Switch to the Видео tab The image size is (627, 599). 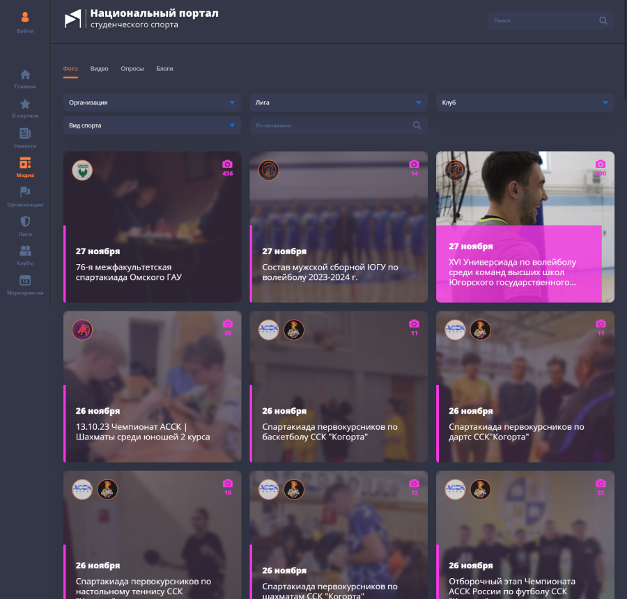99,69
